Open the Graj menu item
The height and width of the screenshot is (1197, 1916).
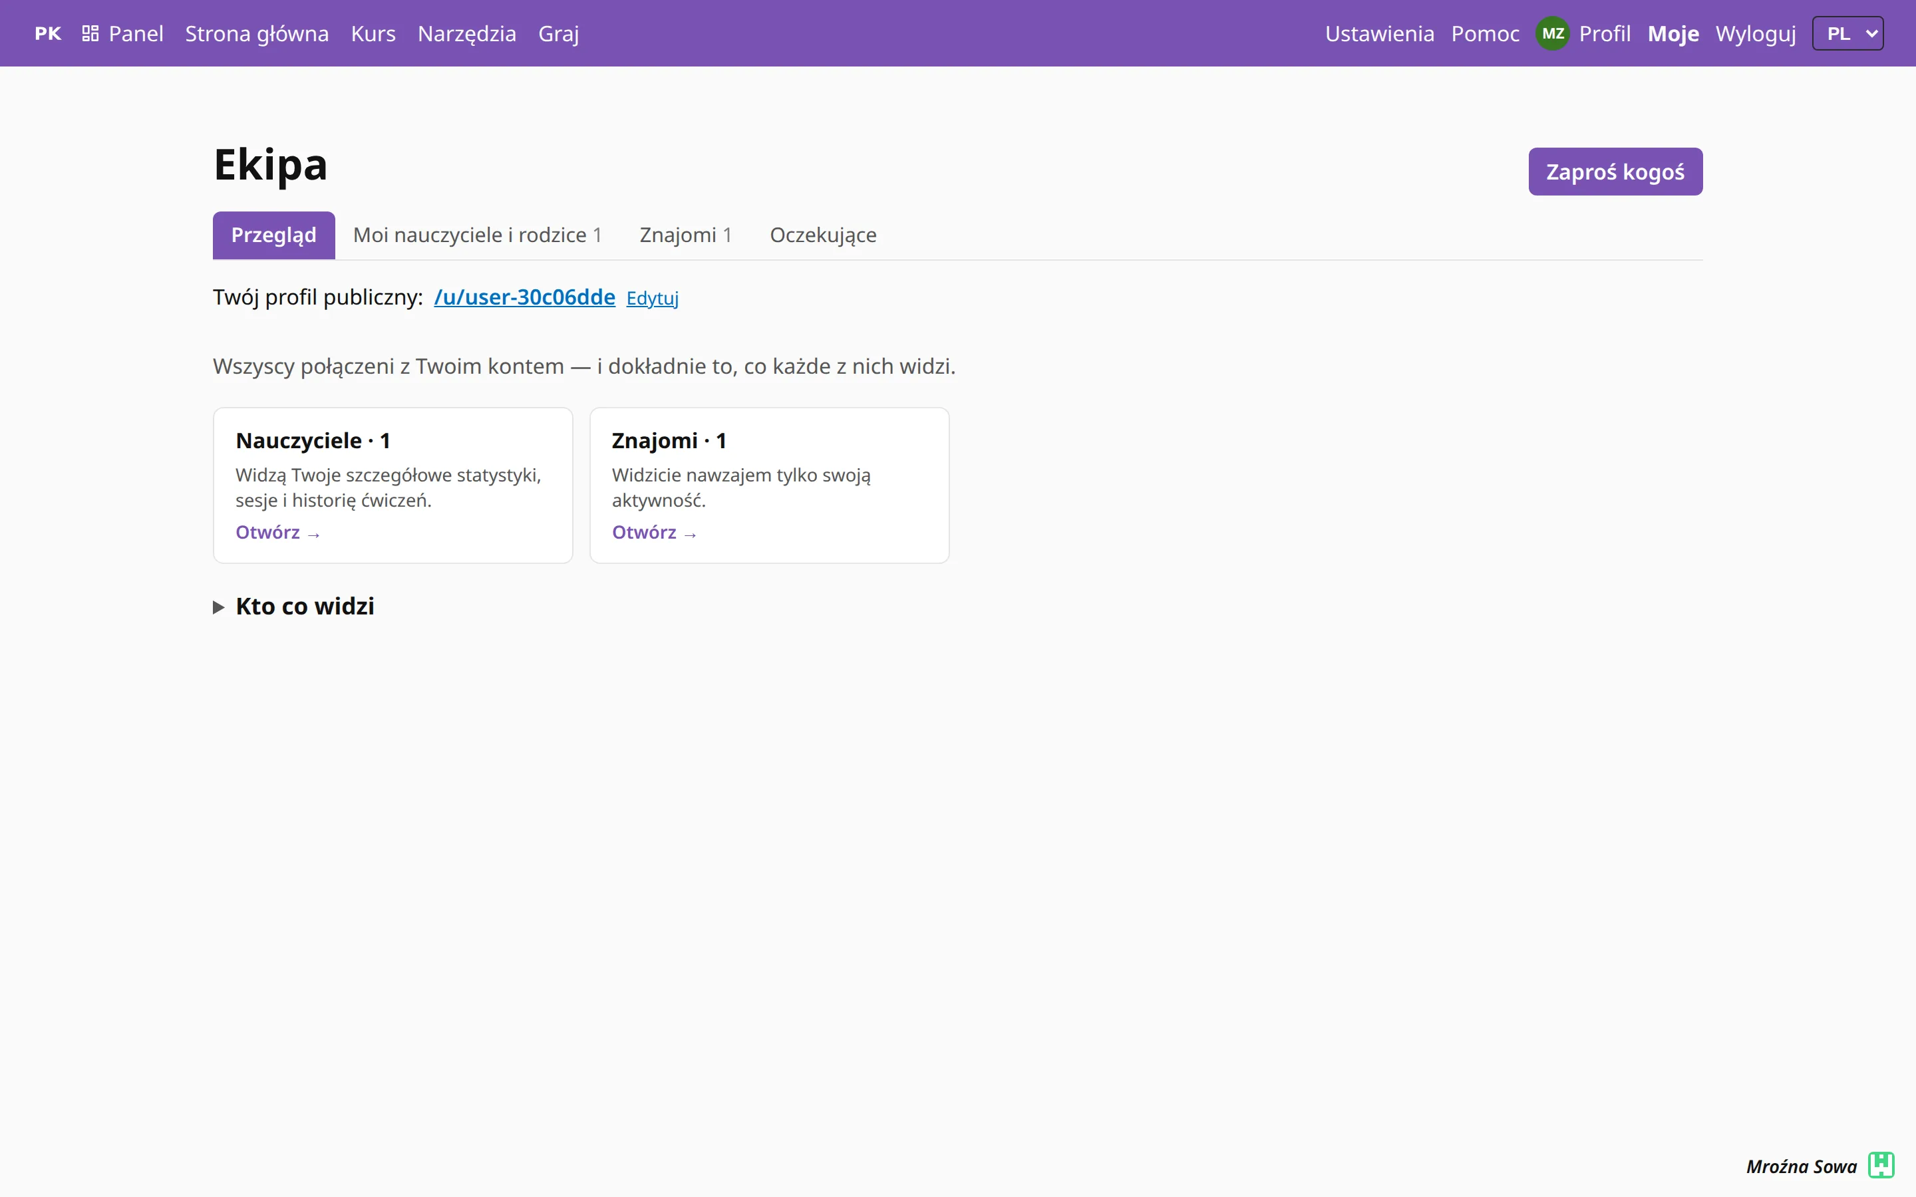click(559, 33)
